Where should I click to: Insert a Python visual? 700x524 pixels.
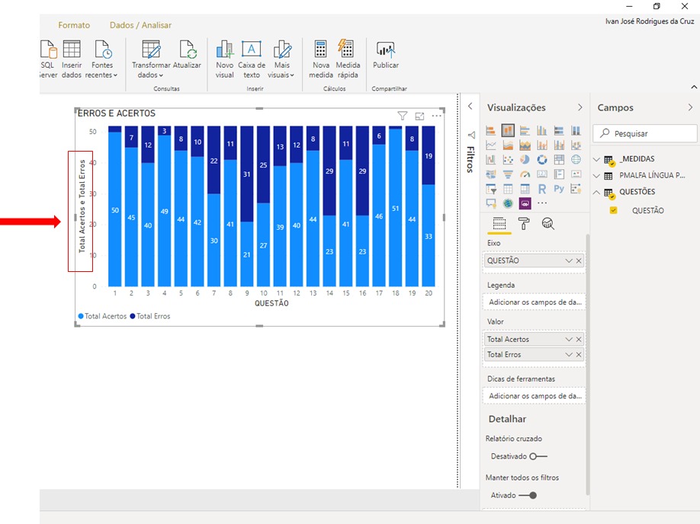tap(559, 189)
